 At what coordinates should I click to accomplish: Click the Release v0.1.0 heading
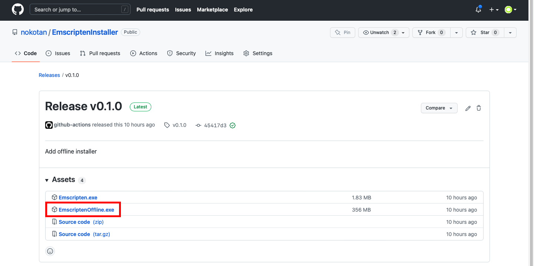click(83, 106)
